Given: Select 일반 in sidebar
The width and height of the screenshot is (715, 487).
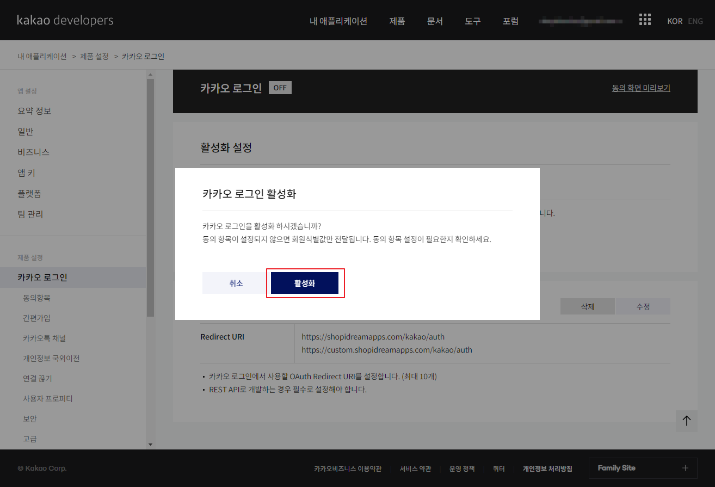Looking at the screenshot, I should pos(26,132).
